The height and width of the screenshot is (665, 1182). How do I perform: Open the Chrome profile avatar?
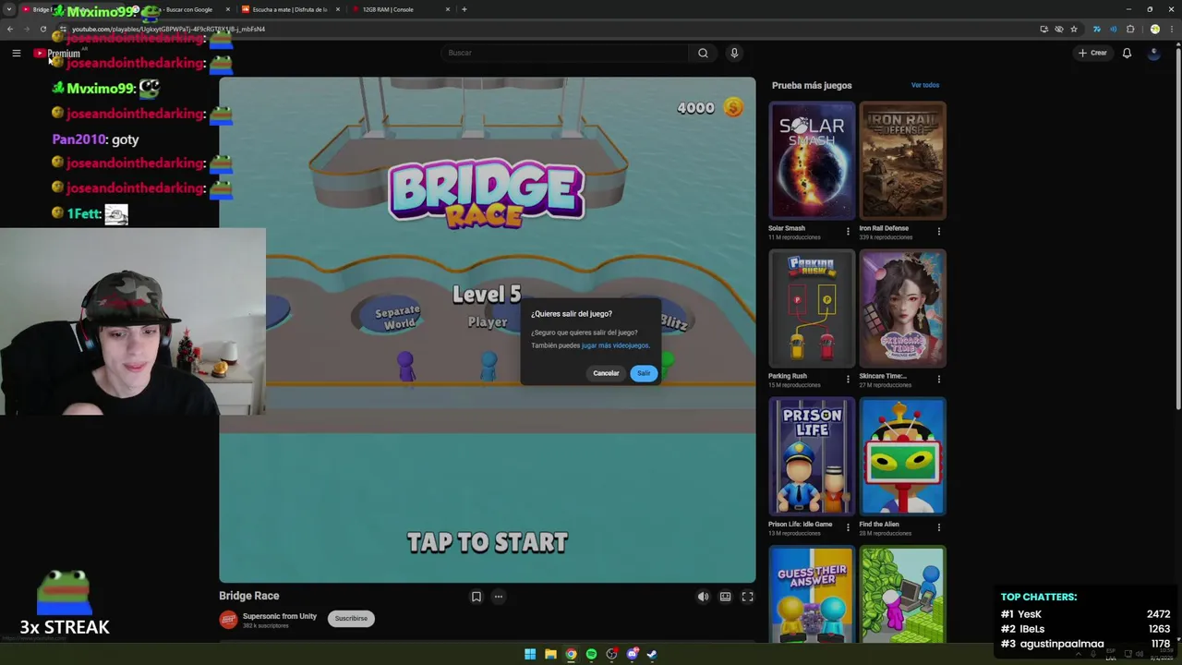click(x=1154, y=29)
